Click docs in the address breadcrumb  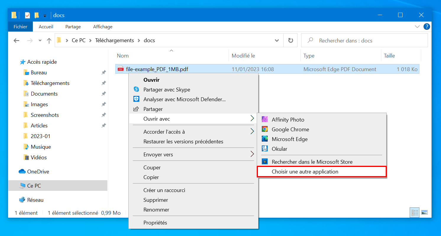tap(149, 40)
